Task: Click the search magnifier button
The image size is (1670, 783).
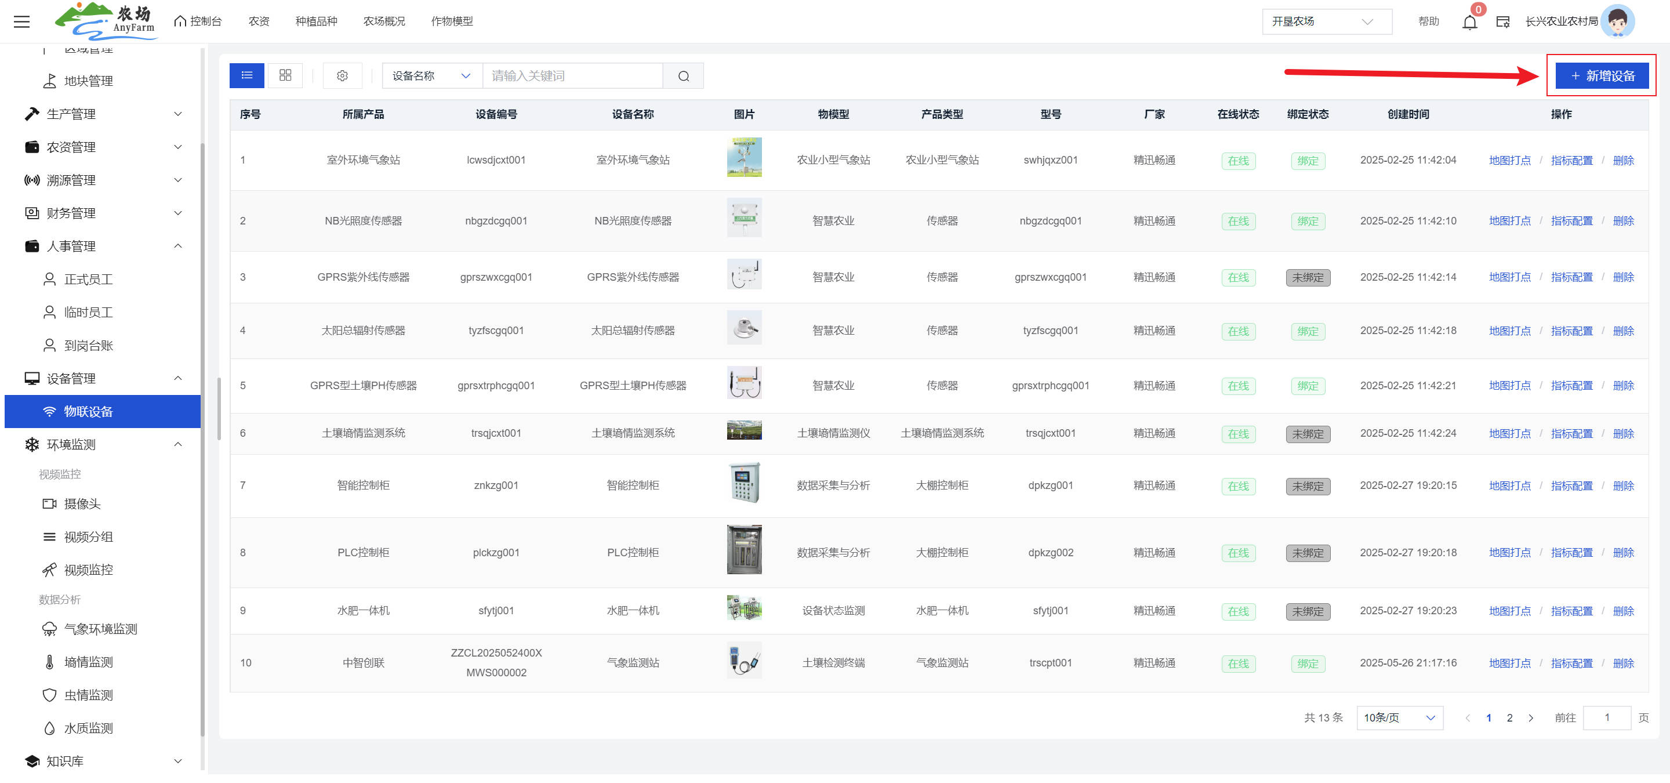Action: click(683, 76)
